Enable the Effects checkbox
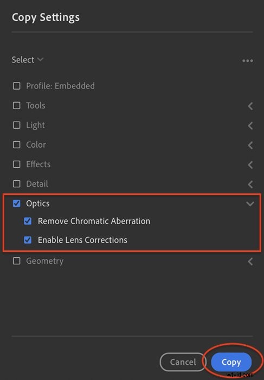The image size is (264, 380). 16,164
